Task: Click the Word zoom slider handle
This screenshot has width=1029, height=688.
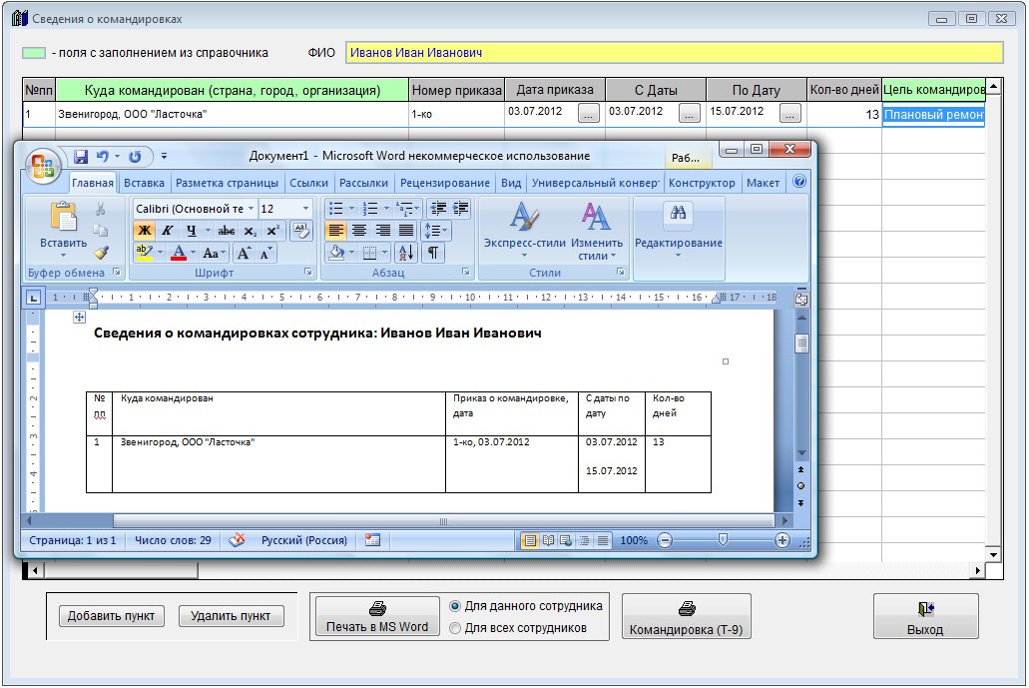Action: (x=723, y=540)
